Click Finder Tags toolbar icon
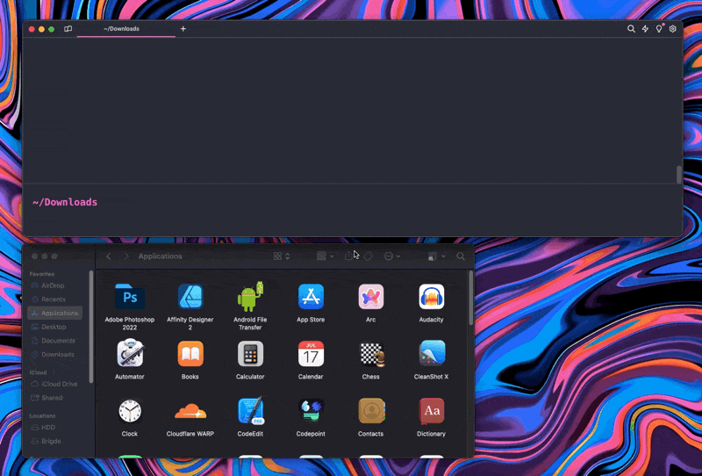Image resolution: width=702 pixels, height=476 pixels. click(x=368, y=256)
